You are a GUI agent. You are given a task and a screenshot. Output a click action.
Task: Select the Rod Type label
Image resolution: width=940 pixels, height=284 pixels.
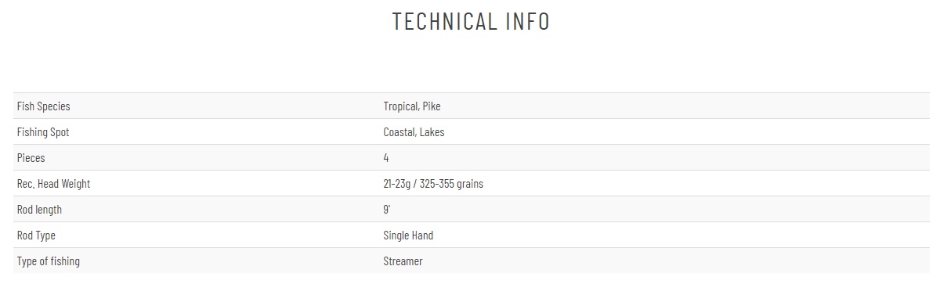point(36,235)
